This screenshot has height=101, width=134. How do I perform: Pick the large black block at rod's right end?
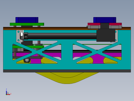pyautogui.click(x=106, y=35)
